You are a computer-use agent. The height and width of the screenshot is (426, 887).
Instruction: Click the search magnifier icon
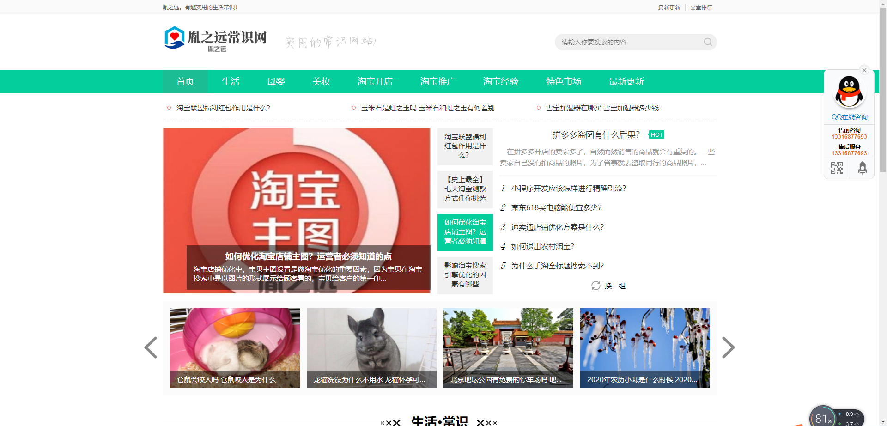coord(708,42)
